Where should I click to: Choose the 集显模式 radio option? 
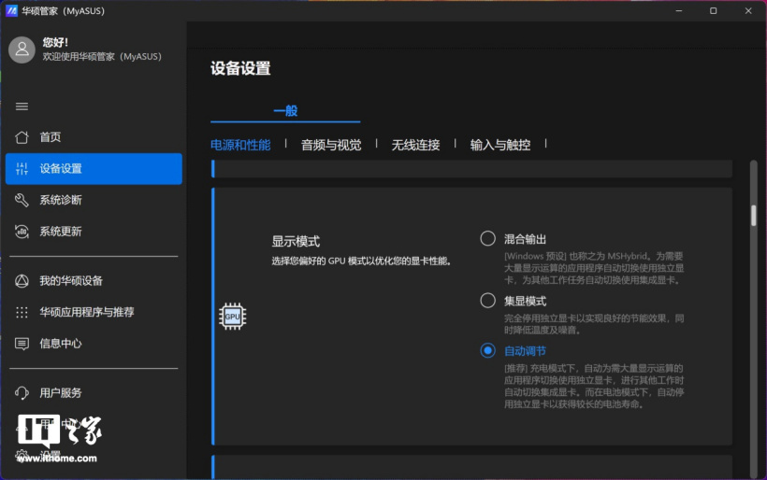click(x=487, y=301)
